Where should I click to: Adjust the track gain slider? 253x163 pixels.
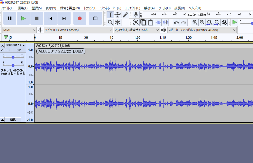pyautogui.click(x=13, y=57)
